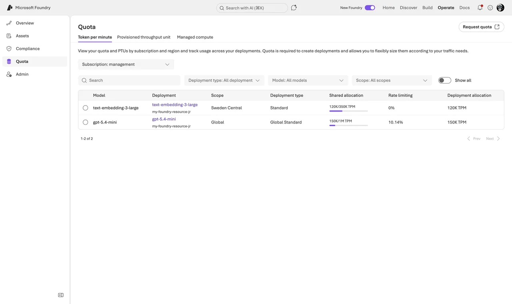Open Docs in the top navigation
Screen dimensions: 512x304
click(464, 8)
